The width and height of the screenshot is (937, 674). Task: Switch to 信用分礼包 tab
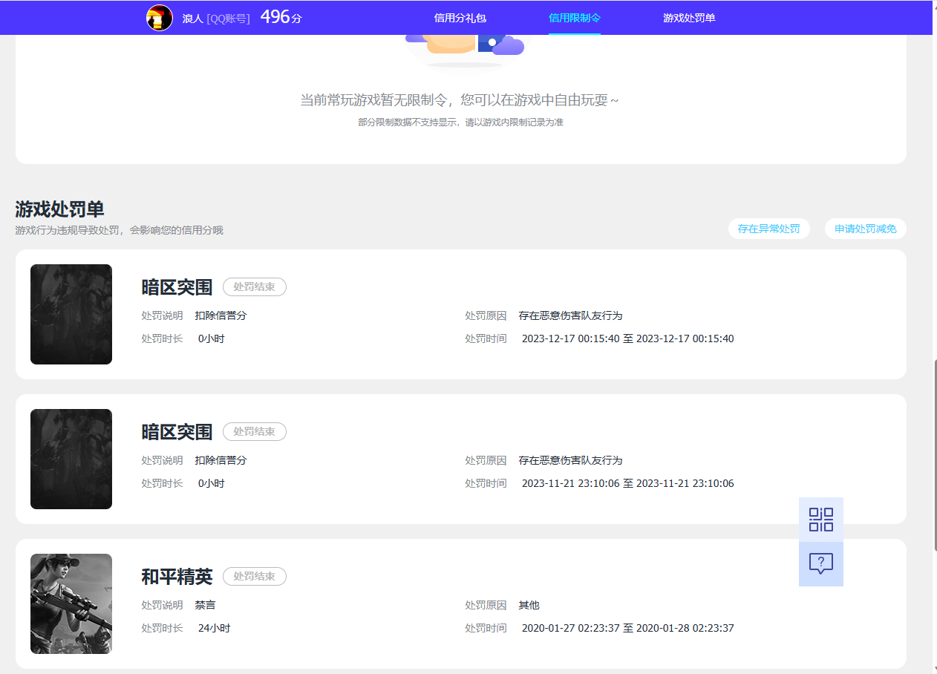click(460, 18)
